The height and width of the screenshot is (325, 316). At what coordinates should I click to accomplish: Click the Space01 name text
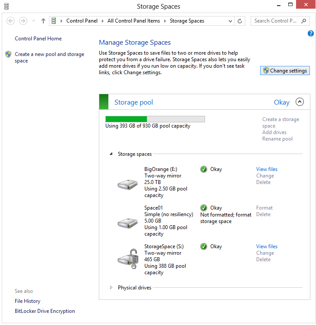(153, 208)
